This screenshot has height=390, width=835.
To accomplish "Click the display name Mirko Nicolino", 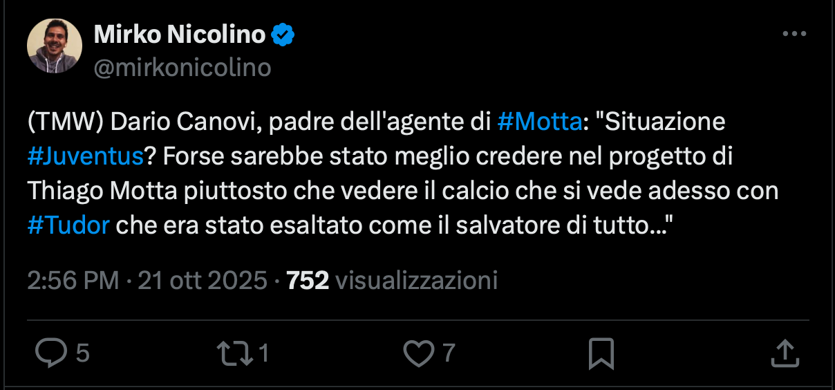I will [179, 34].
